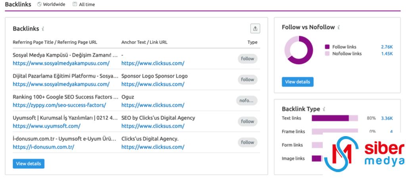Click the title Ranking 100+ Google SEO Success Factors
The height and width of the screenshot is (180, 406).
pyautogui.click(x=66, y=97)
